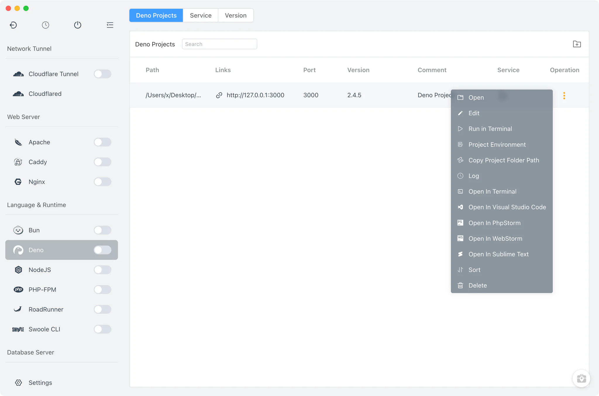This screenshot has height=396, width=599.
Task: Select Open In Sublime Text entry
Action: (x=502, y=254)
